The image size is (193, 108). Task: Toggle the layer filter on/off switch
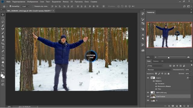pos(191,65)
